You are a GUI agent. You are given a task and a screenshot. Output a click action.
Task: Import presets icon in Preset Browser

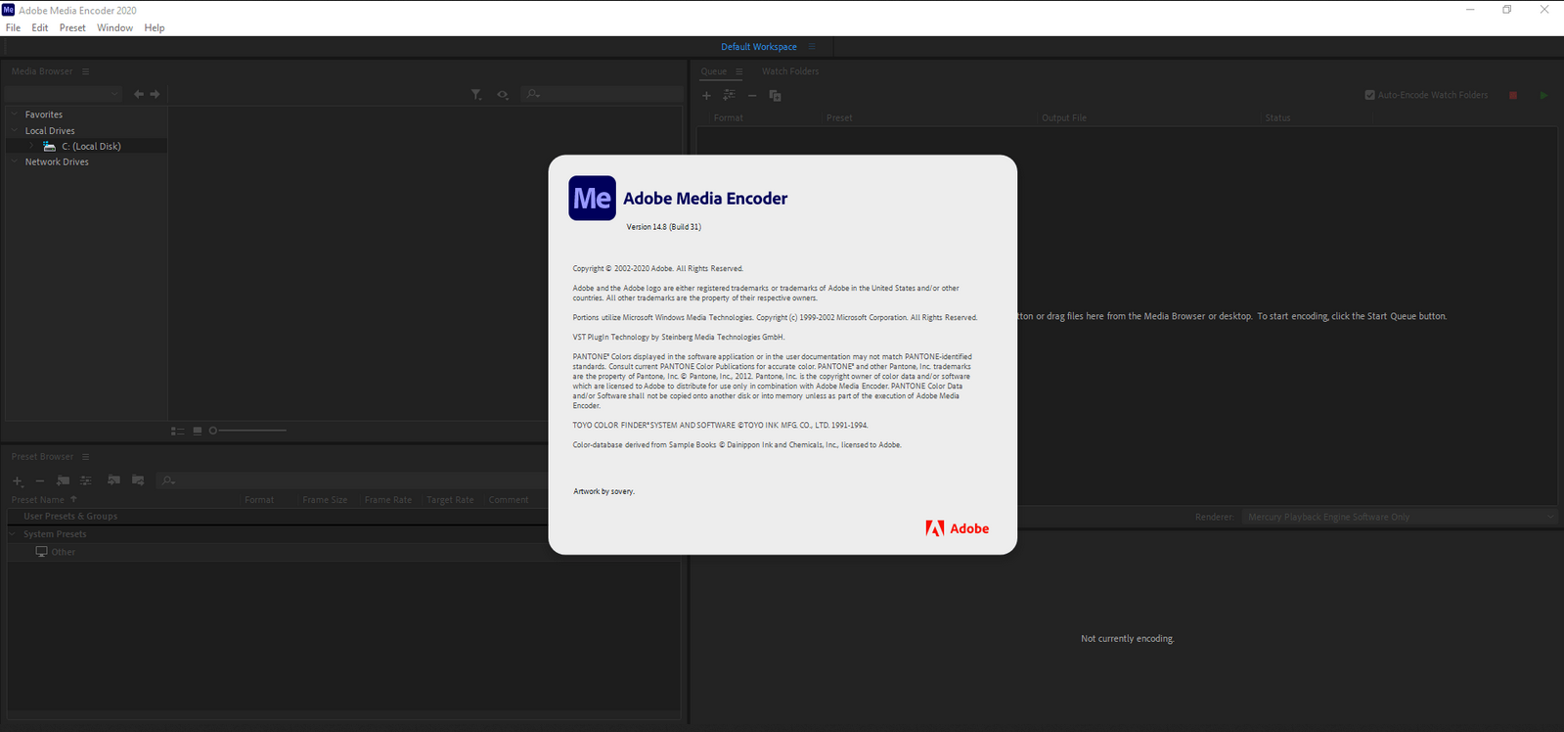pos(113,480)
